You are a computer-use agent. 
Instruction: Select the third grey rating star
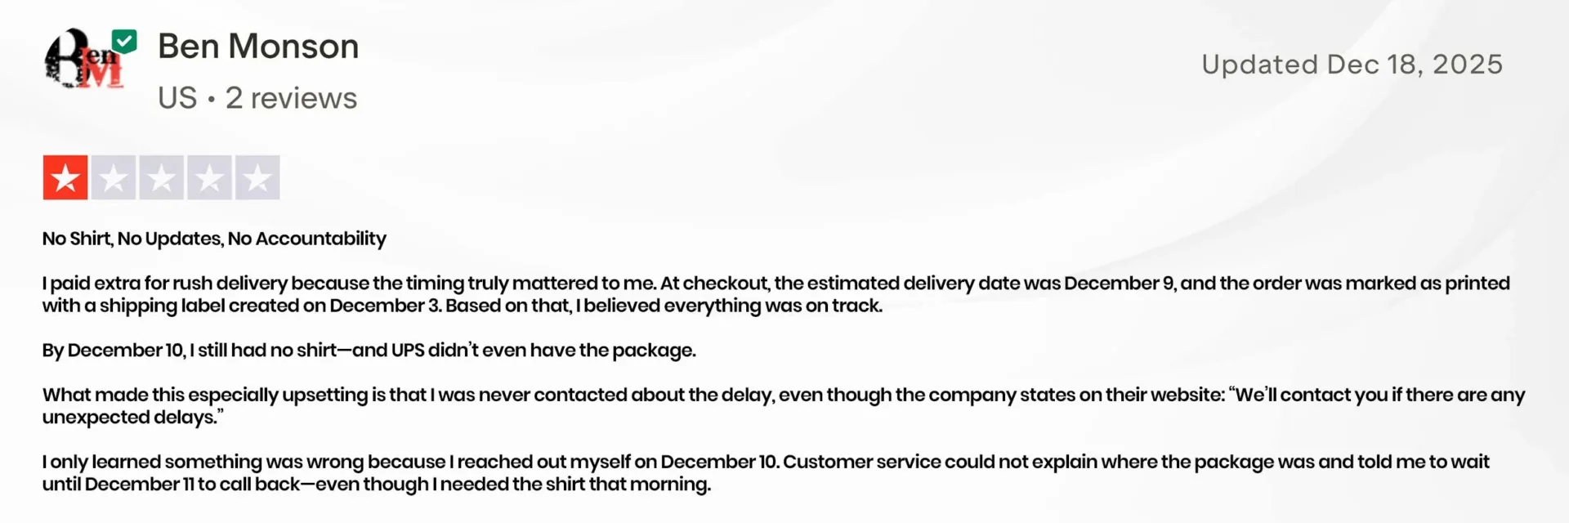161,177
